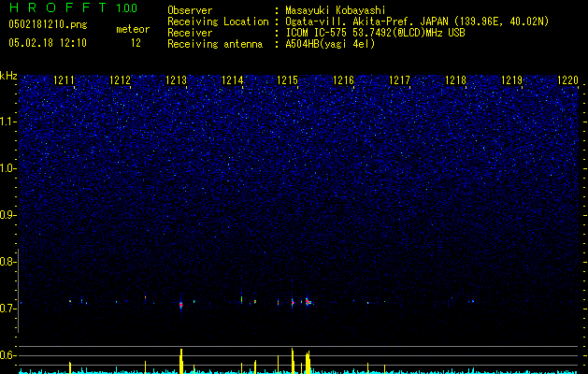Screen dimensions: 588x374
Task: Click the Ogata-vill. Akita-Pref. JAPAN location text
Action: 417,22
